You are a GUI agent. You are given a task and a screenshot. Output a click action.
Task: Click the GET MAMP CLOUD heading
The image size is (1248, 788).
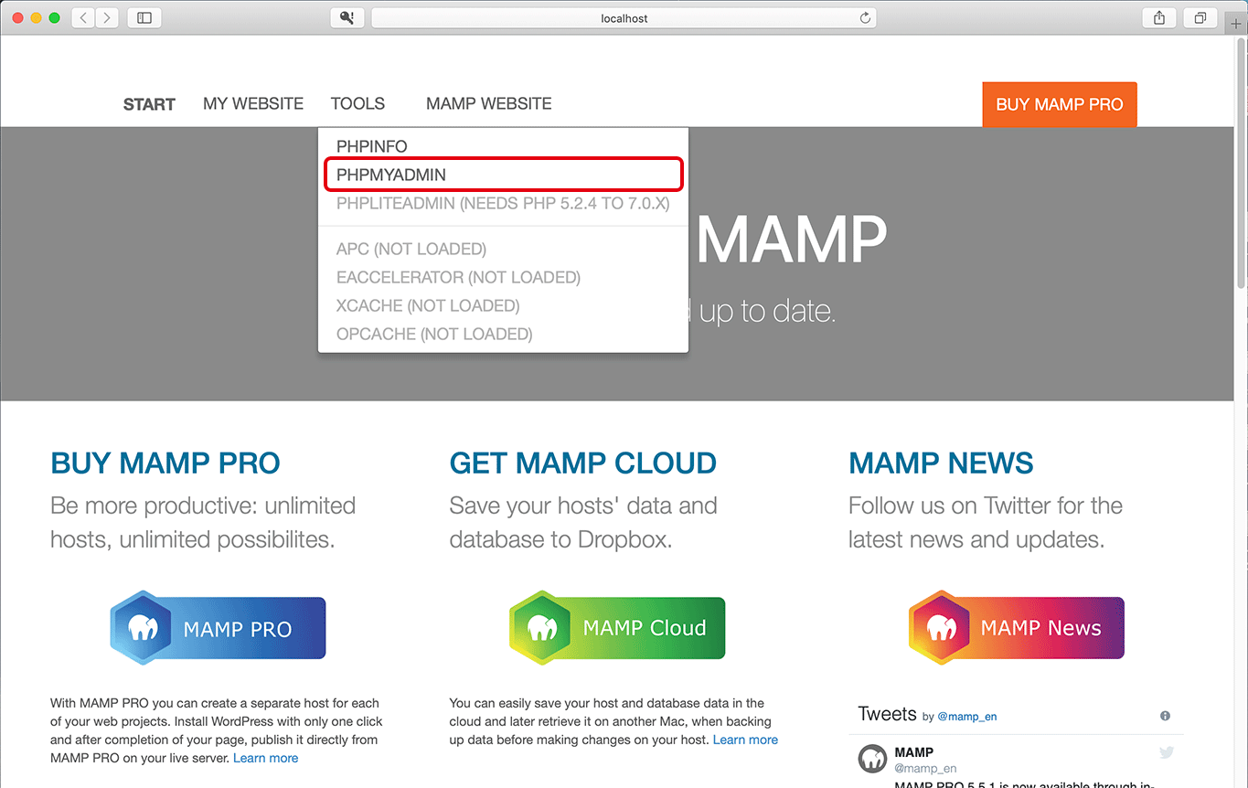tap(583, 463)
